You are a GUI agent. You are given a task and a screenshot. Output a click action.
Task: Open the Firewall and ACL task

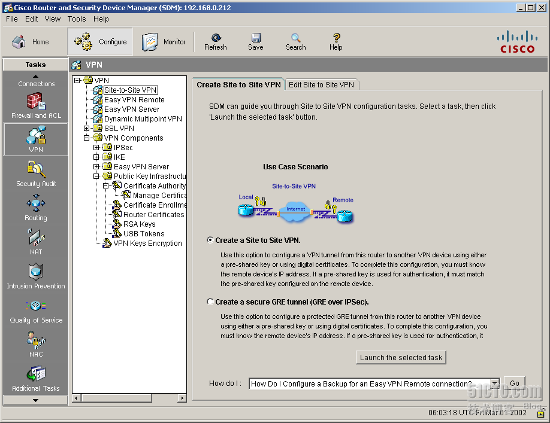36,105
